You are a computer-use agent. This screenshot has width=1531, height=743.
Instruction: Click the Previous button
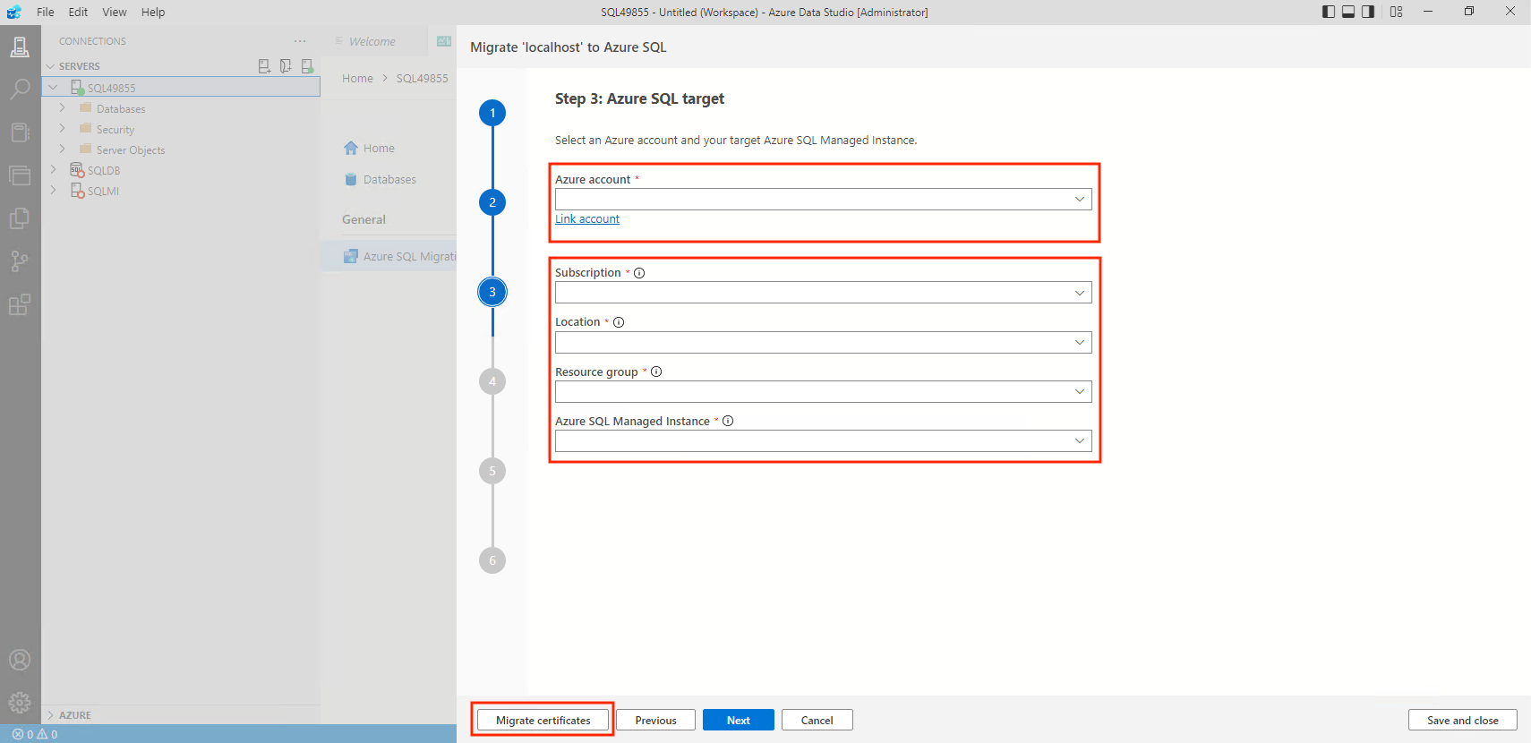point(655,720)
